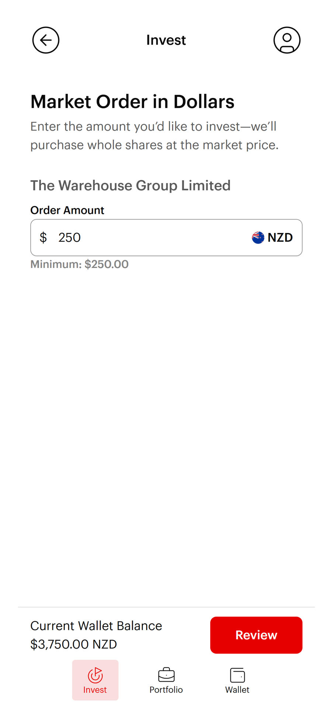Click the back arrow icon
Image resolution: width=332 pixels, height=719 pixels.
45,40
